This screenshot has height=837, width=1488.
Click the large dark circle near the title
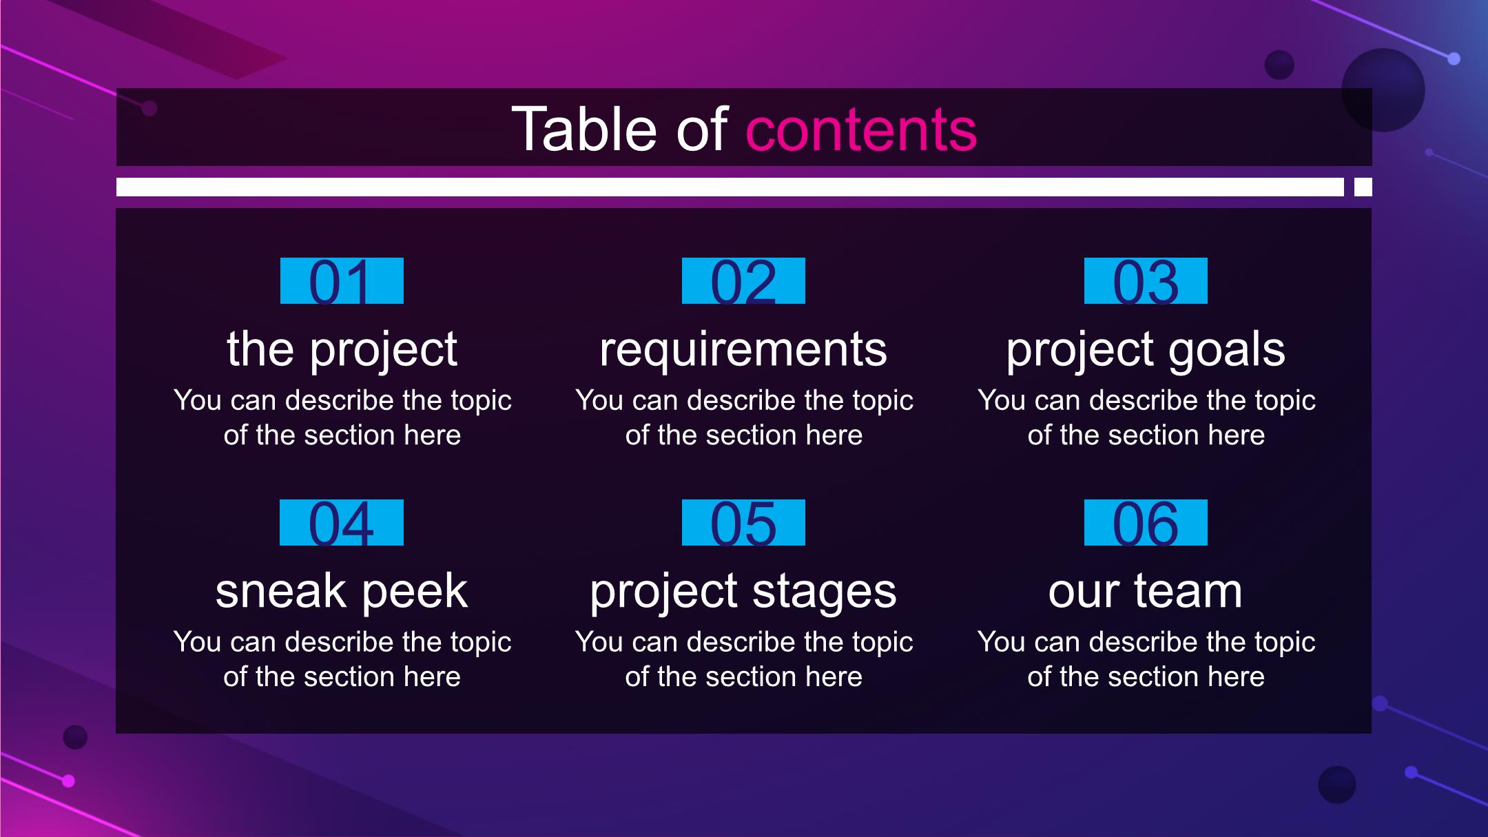click(x=1383, y=90)
